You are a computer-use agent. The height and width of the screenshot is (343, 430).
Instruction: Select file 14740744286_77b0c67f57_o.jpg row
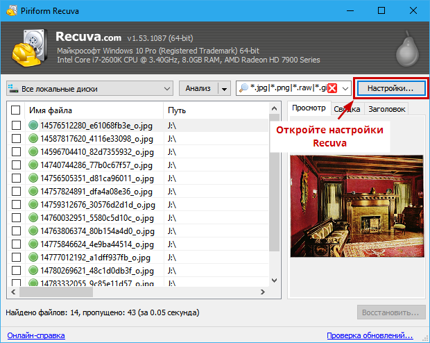pyautogui.click(x=138, y=165)
